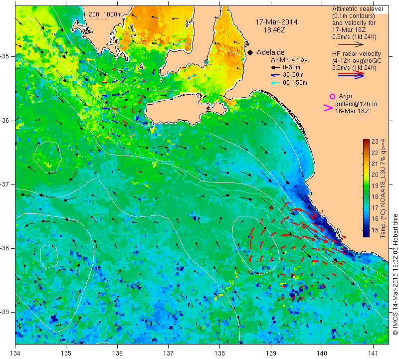Click the temperature color bar scale
Screen dimensions: 399x359
pyautogui.click(x=366, y=188)
